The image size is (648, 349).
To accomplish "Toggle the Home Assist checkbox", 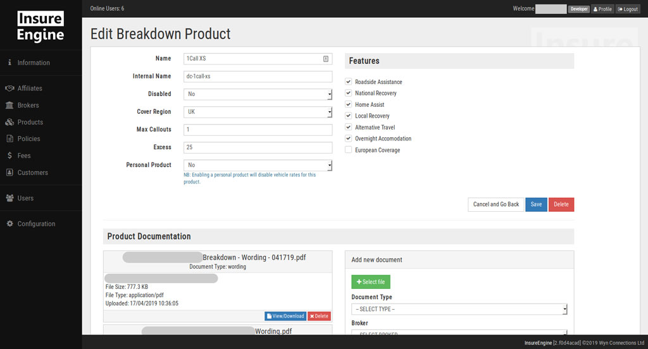I will (349, 105).
